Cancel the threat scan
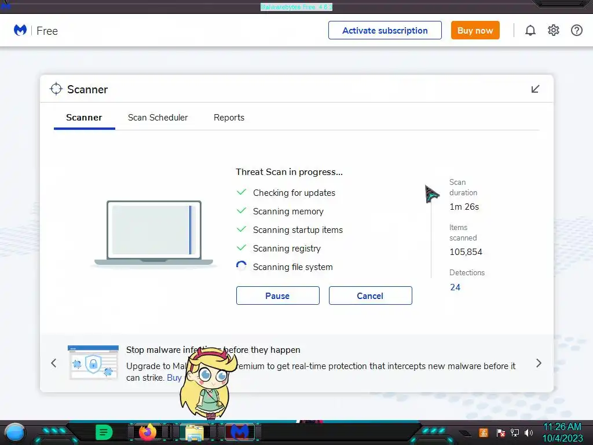The image size is (593, 445). tap(370, 296)
